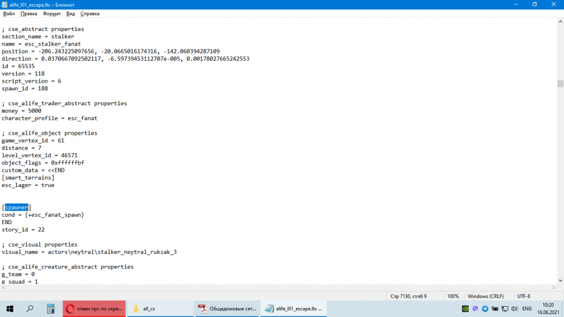Click the network tray icon
The image size is (564, 317).
coord(505,309)
